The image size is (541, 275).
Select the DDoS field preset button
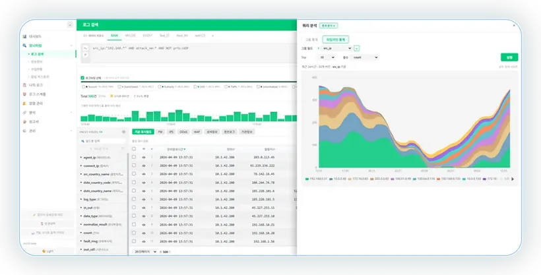183,132
